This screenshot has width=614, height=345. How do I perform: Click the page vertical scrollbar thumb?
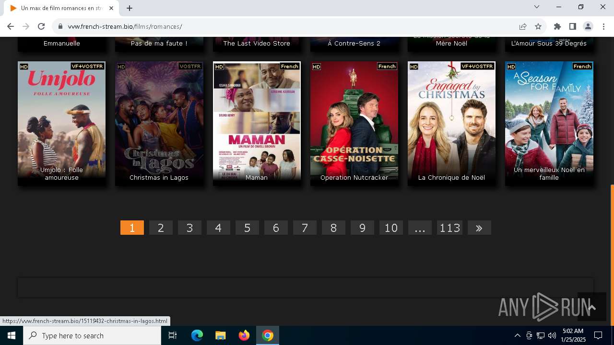(x=612, y=255)
